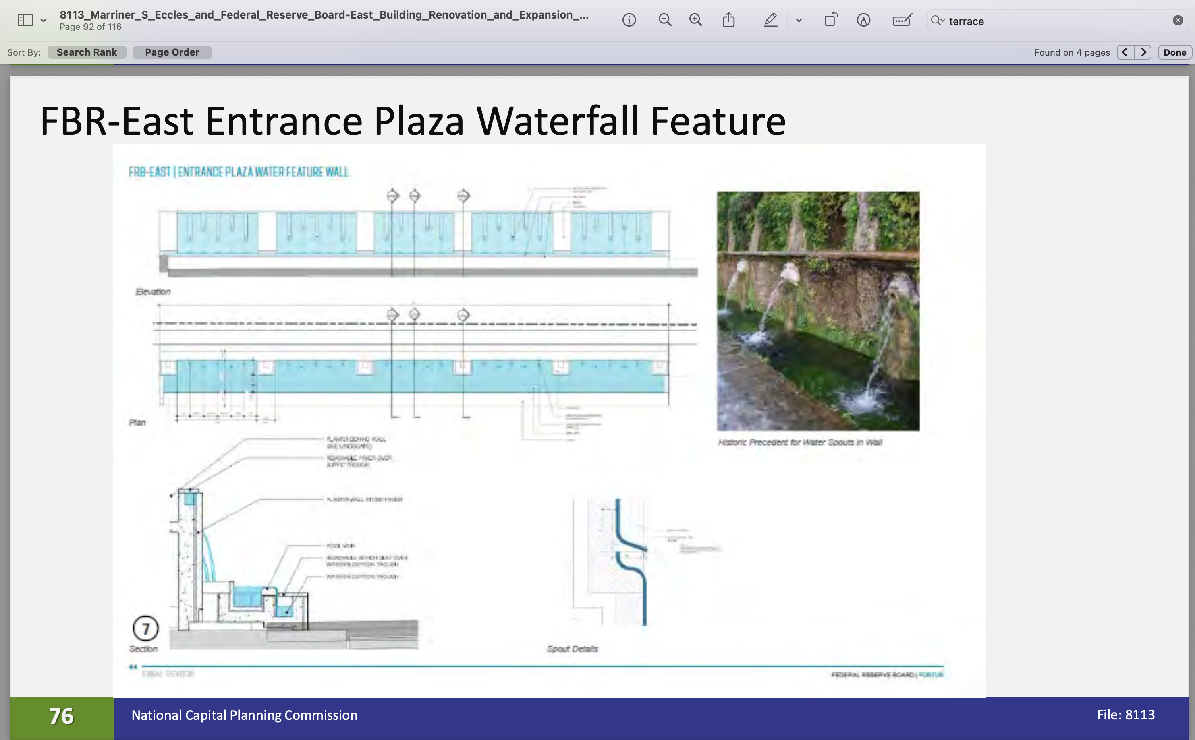Open the Share menu

(x=729, y=20)
